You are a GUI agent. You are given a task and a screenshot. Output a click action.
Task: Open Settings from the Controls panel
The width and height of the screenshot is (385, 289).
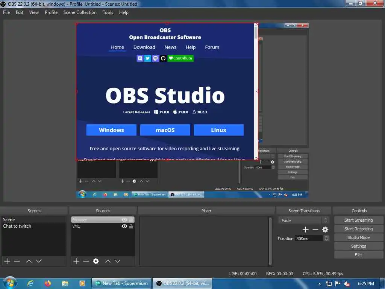[x=358, y=246]
